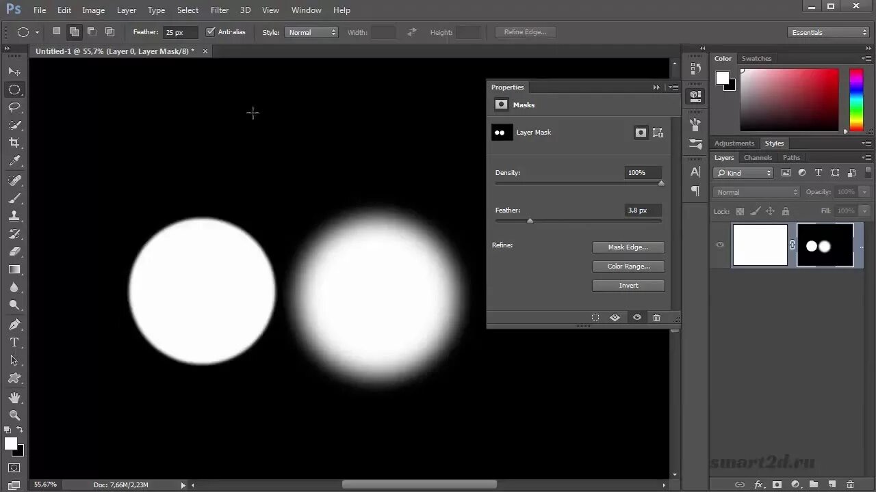
Task: Toggle visibility of Layer 0
Action: (x=720, y=245)
